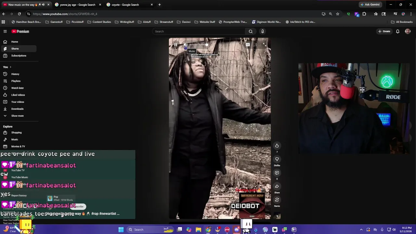Start voice search with microphone
The image size is (416, 234).
[263, 32]
